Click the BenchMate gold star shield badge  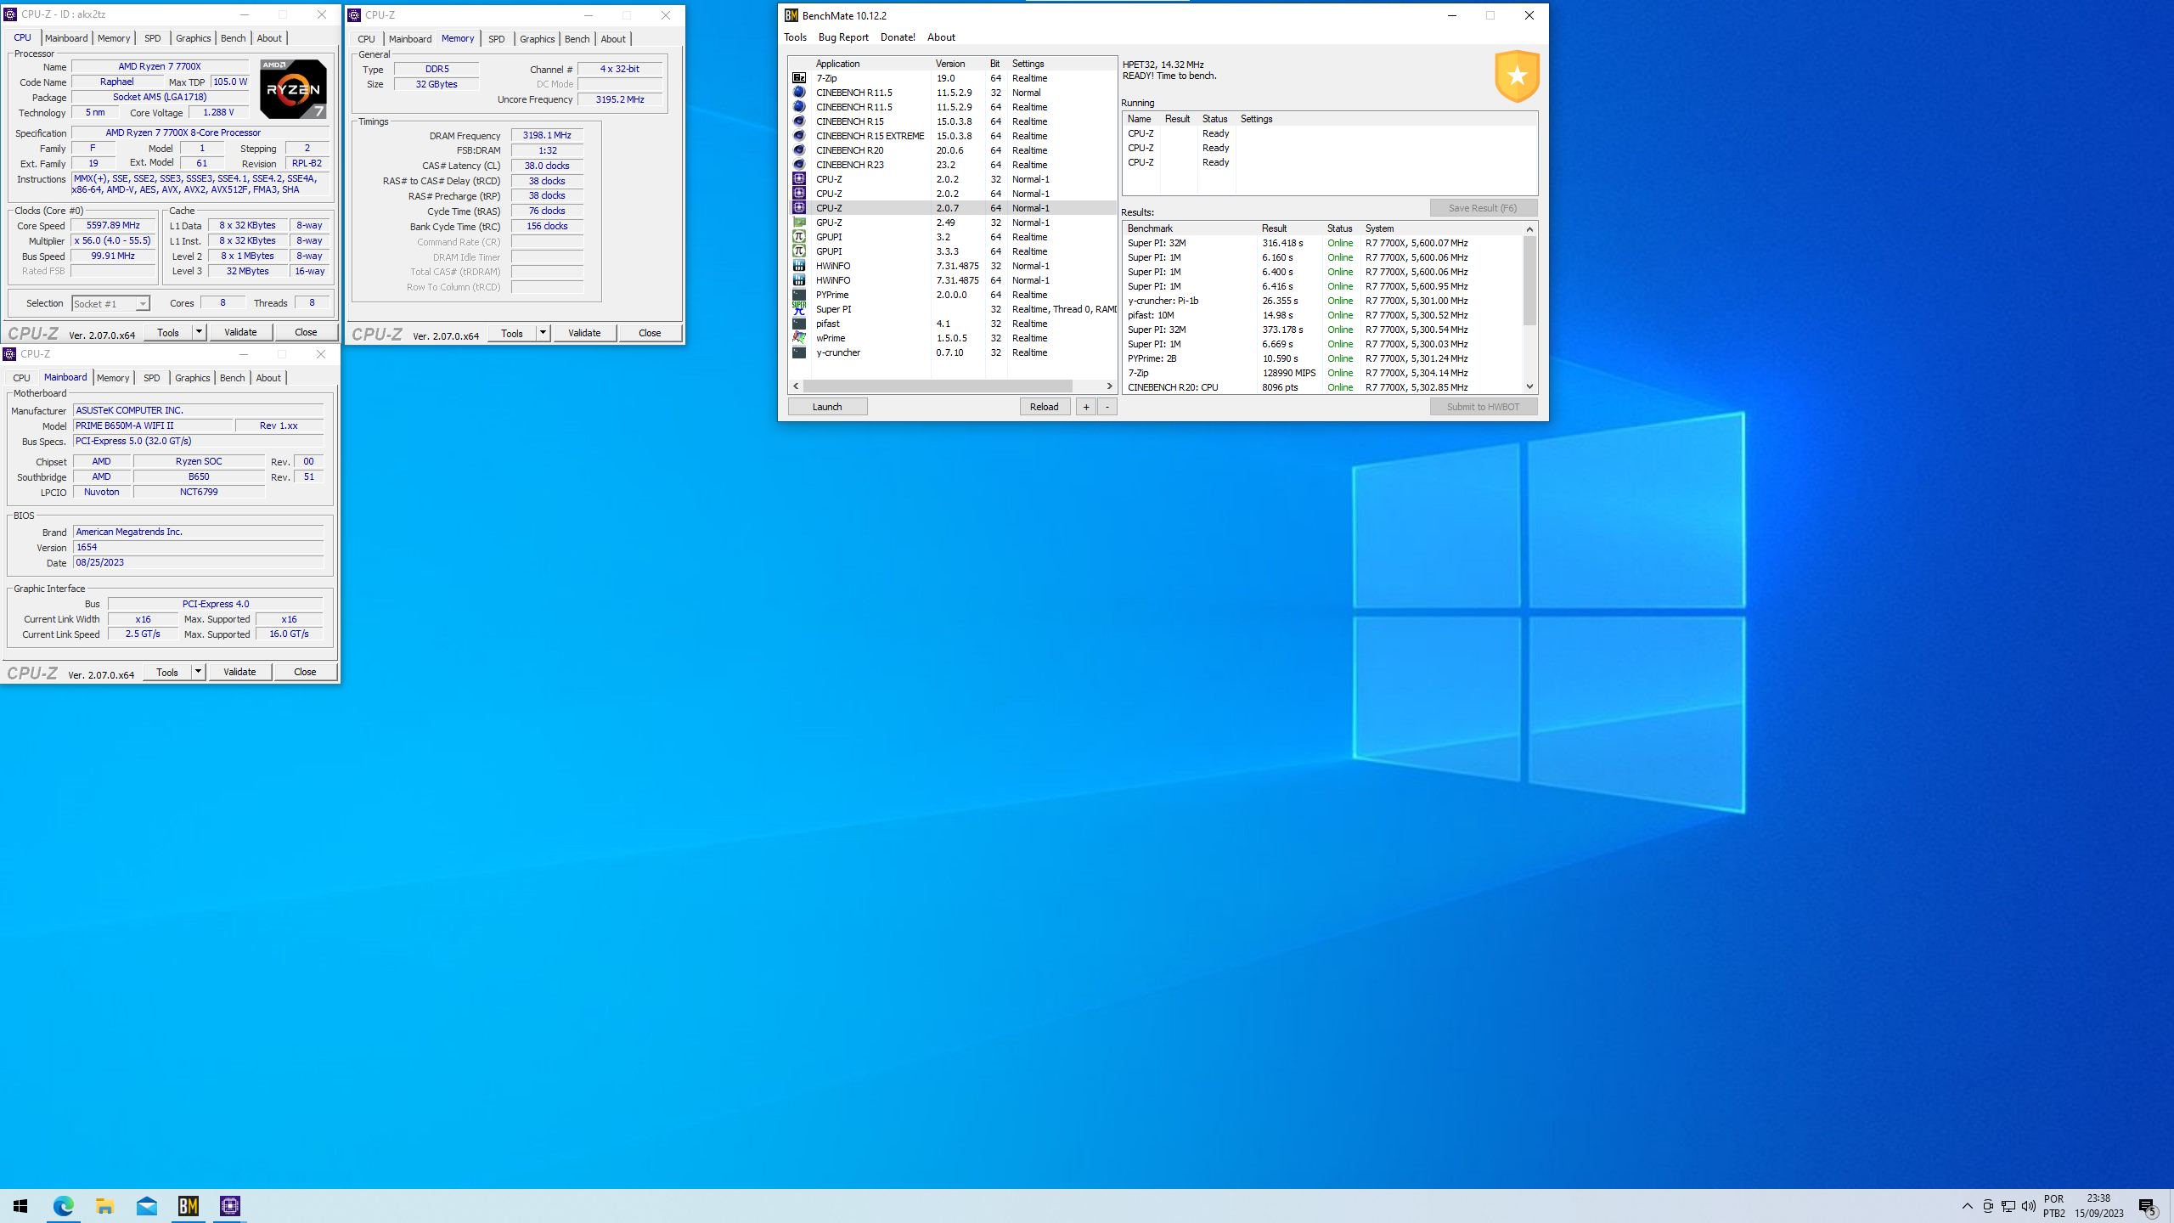(1517, 76)
